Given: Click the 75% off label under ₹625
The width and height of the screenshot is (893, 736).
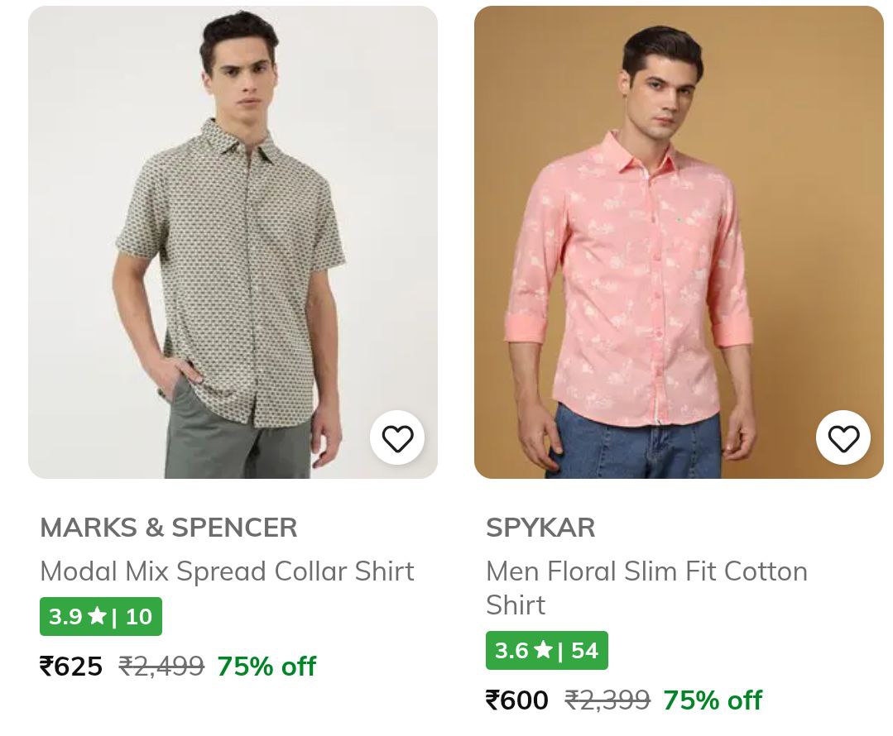Looking at the screenshot, I should pyautogui.click(x=266, y=666).
